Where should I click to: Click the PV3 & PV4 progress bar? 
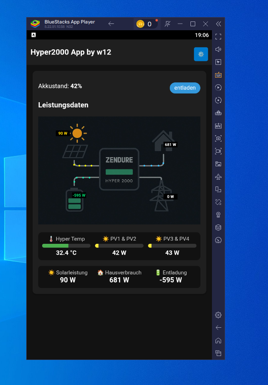(172, 246)
